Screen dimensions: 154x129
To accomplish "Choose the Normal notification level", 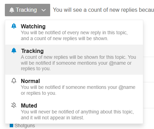I will coord(74,87).
